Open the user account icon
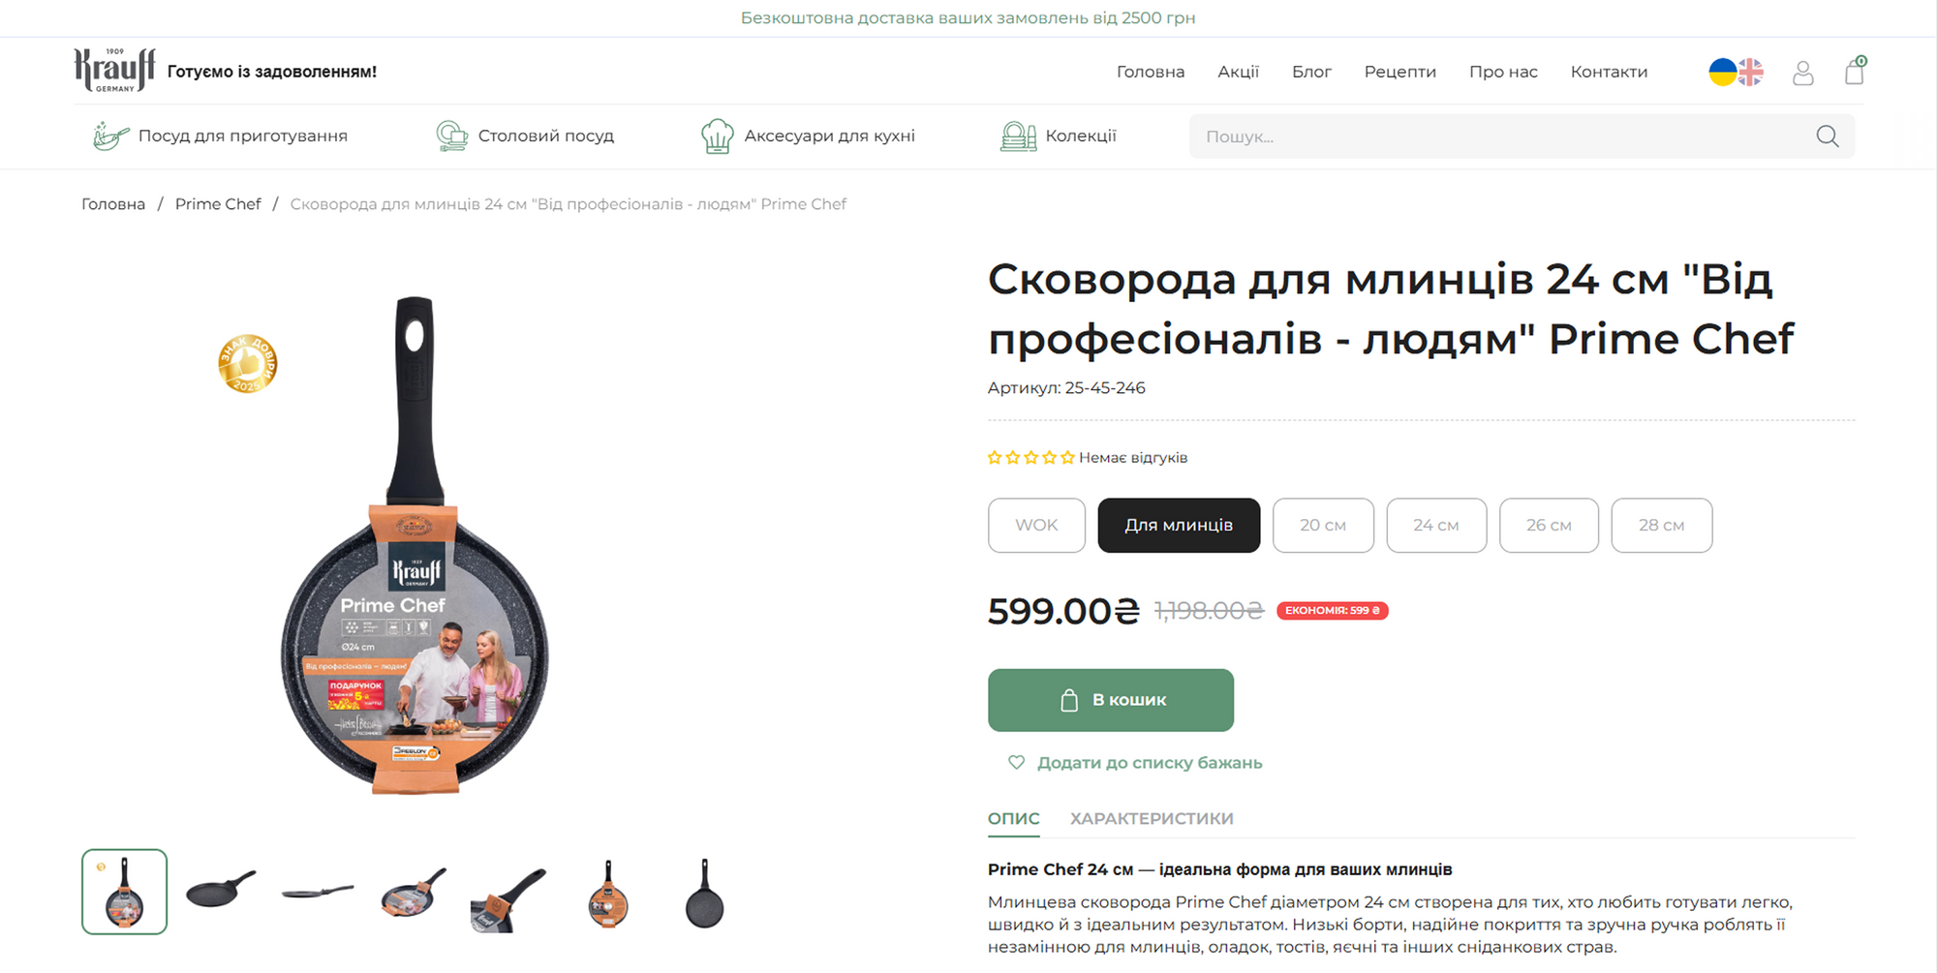This screenshot has height=973, width=1937. coord(1802,73)
